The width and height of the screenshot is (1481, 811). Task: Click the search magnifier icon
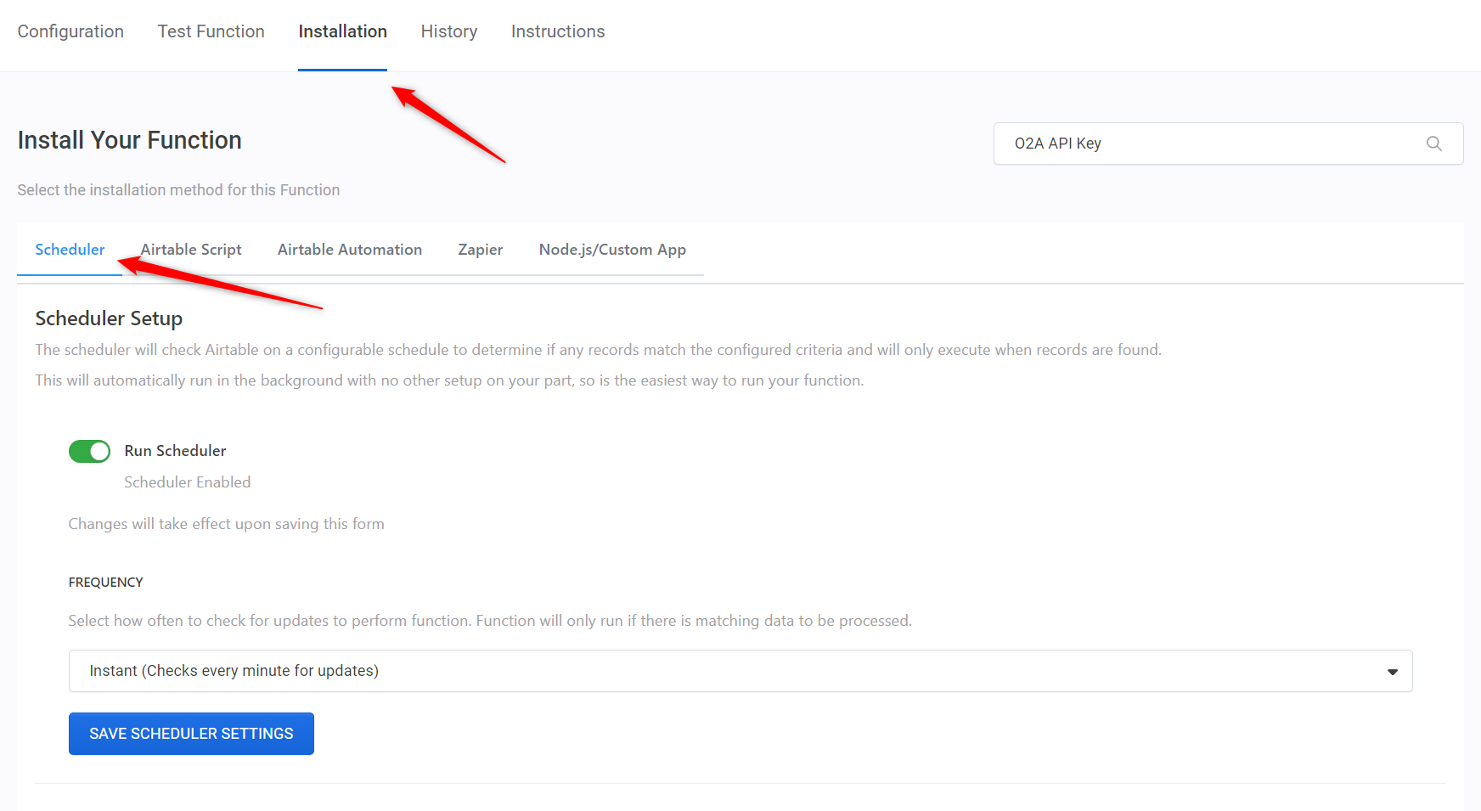(1433, 144)
